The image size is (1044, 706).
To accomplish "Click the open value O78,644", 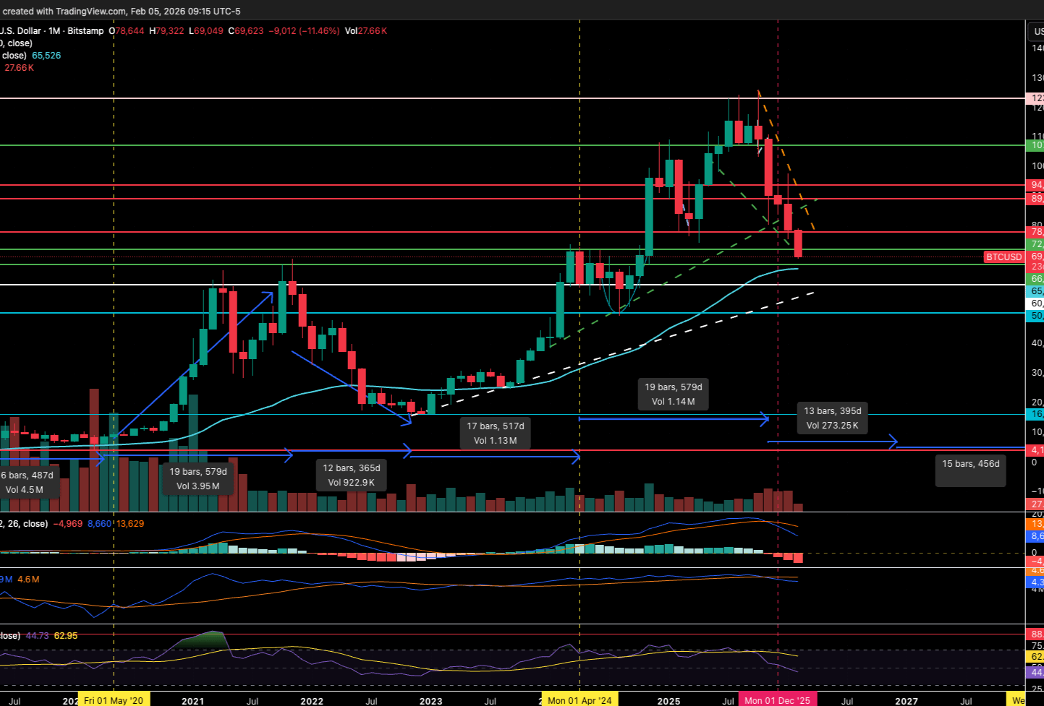I will coord(127,31).
